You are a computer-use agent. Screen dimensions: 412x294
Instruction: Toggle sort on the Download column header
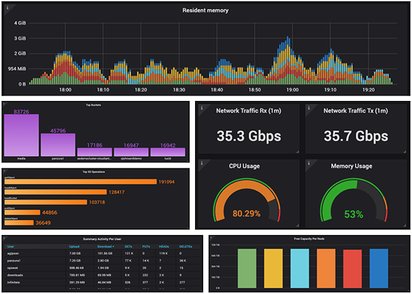[106, 247]
